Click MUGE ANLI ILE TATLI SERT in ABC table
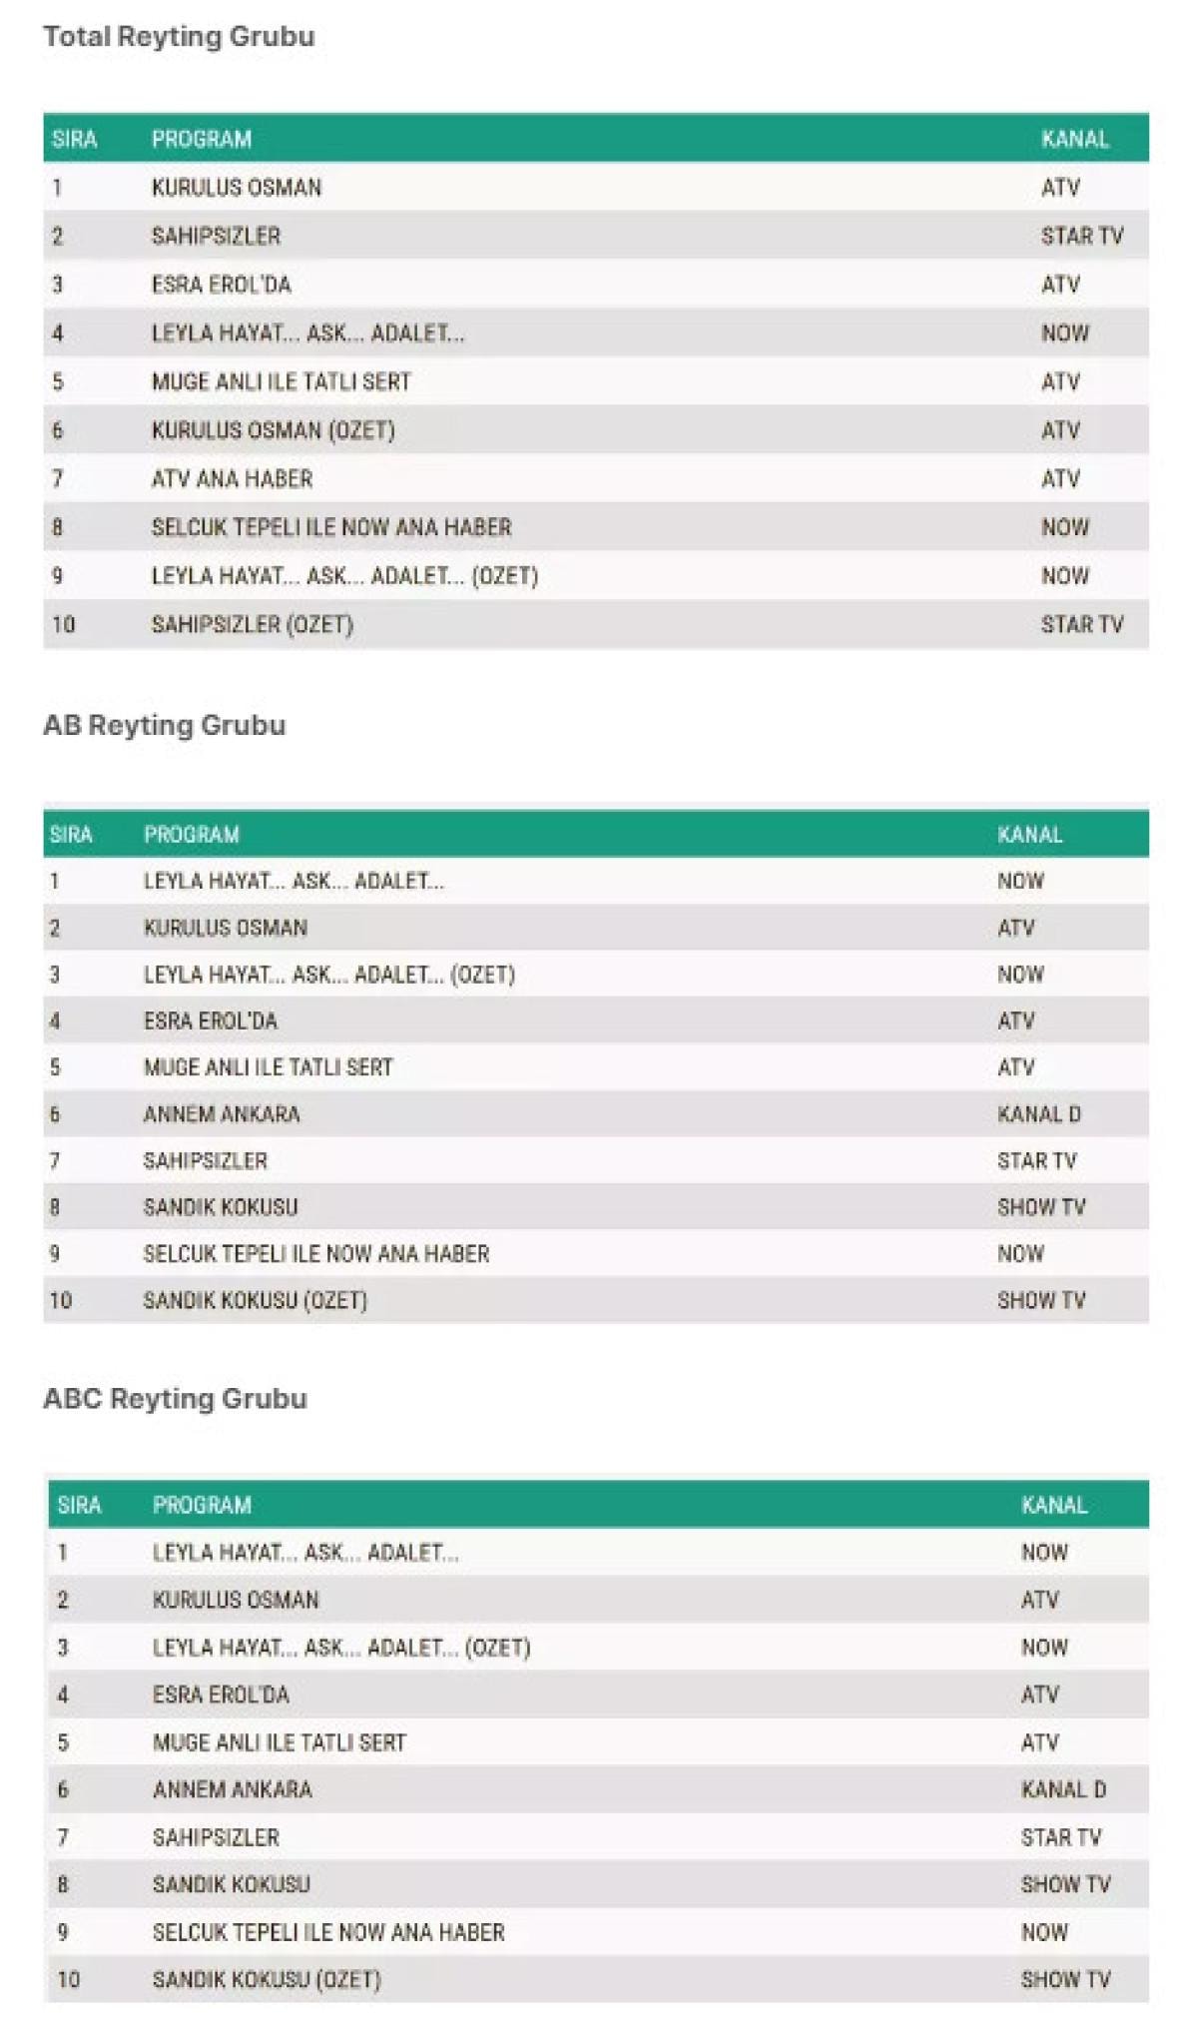 [x=279, y=1742]
